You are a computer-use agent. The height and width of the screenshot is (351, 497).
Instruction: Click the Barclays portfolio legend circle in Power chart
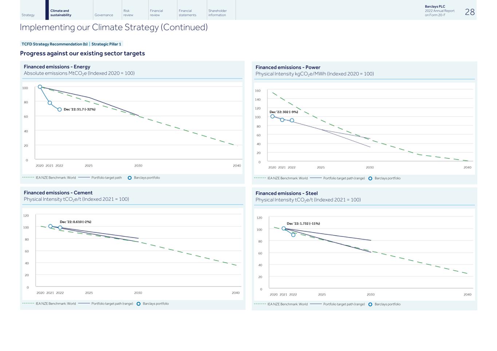(370, 179)
